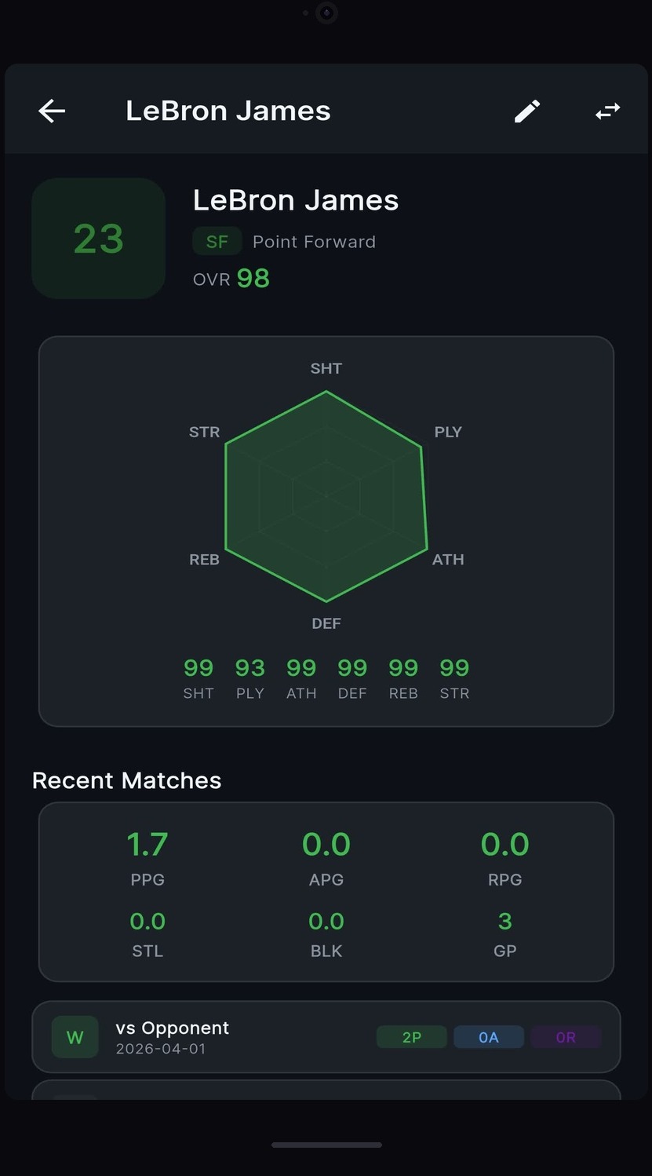Click the Point Forward label

pyautogui.click(x=314, y=241)
